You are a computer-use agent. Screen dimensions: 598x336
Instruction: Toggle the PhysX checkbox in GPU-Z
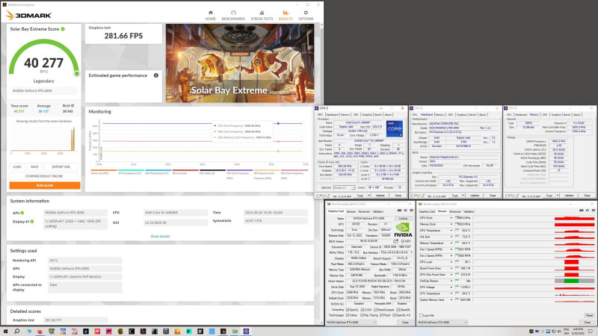[x=381, y=315]
